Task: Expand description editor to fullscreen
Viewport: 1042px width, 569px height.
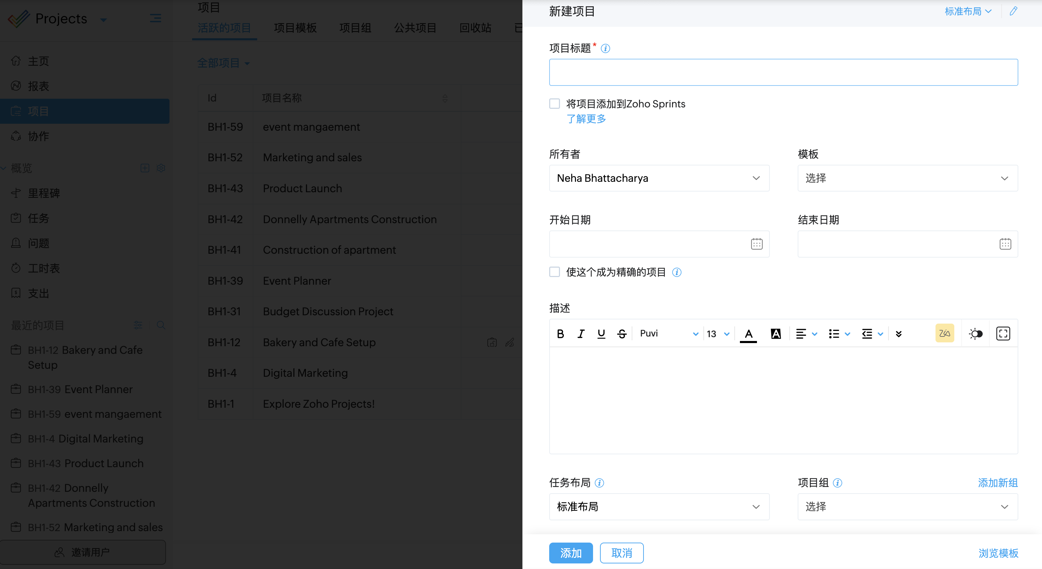Action: (x=1003, y=334)
